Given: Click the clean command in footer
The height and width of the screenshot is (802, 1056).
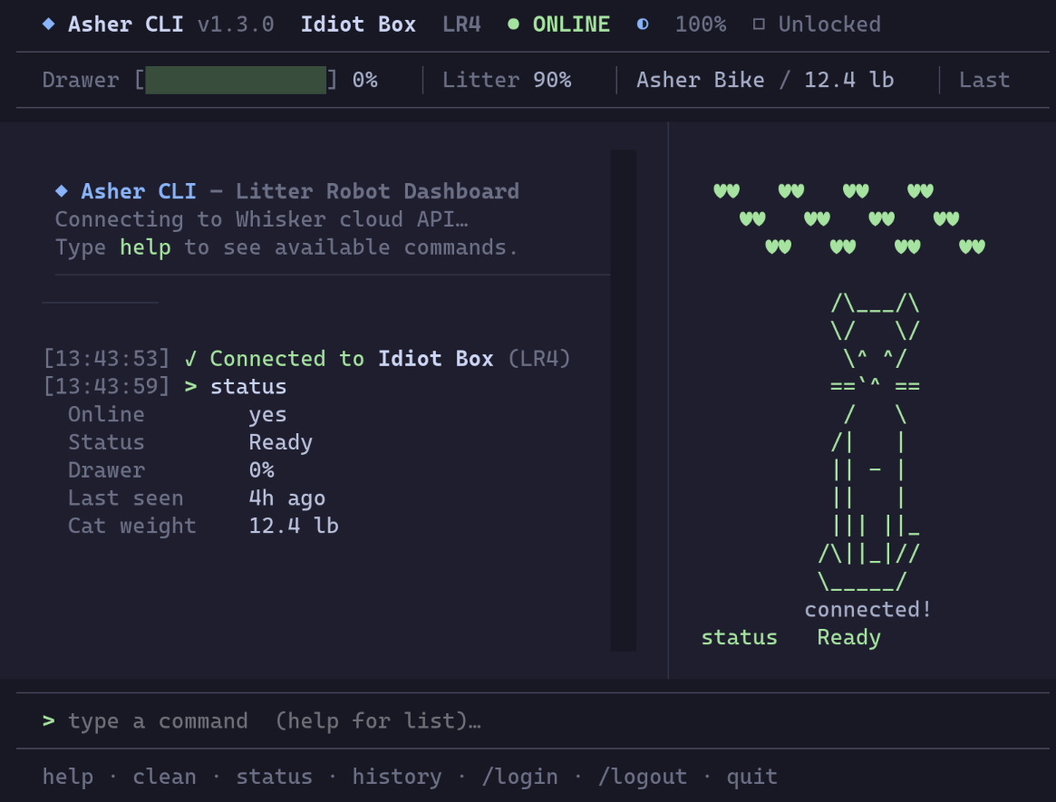Looking at the screenshot, I should 164,777.
